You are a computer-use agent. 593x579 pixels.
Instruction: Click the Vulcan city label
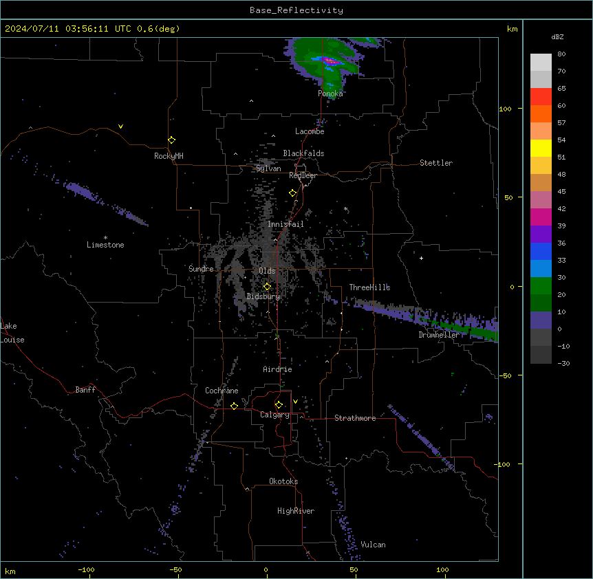(x=373, y=545)
